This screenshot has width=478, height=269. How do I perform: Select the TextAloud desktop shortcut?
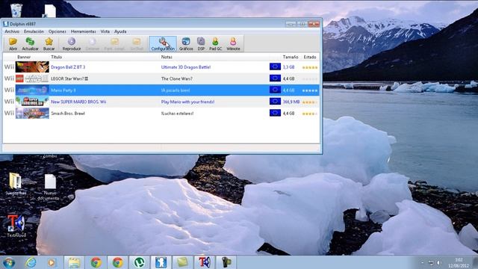click(16, 226)
